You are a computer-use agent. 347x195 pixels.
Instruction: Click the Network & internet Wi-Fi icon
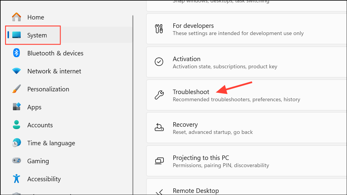pyautogui.click(x=16, y=71)
